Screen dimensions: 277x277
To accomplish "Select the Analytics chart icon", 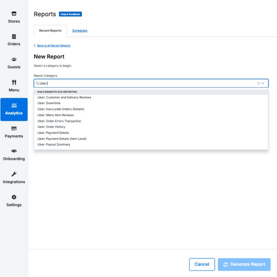I will point(14,105).
